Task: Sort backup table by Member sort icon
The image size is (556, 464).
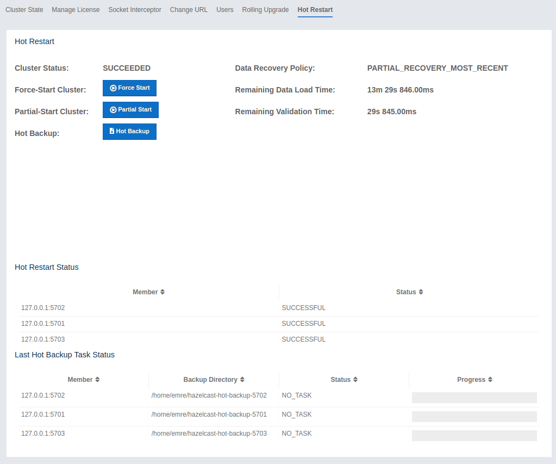Action: pyautogui.click(x=97, y=380)
